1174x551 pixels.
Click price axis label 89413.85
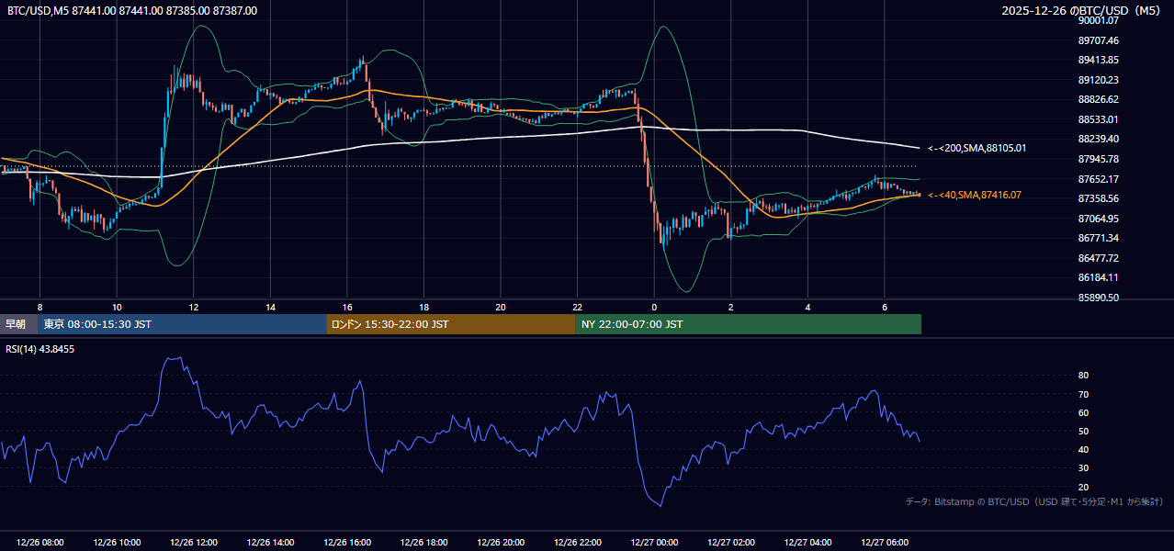point(1098,60)
